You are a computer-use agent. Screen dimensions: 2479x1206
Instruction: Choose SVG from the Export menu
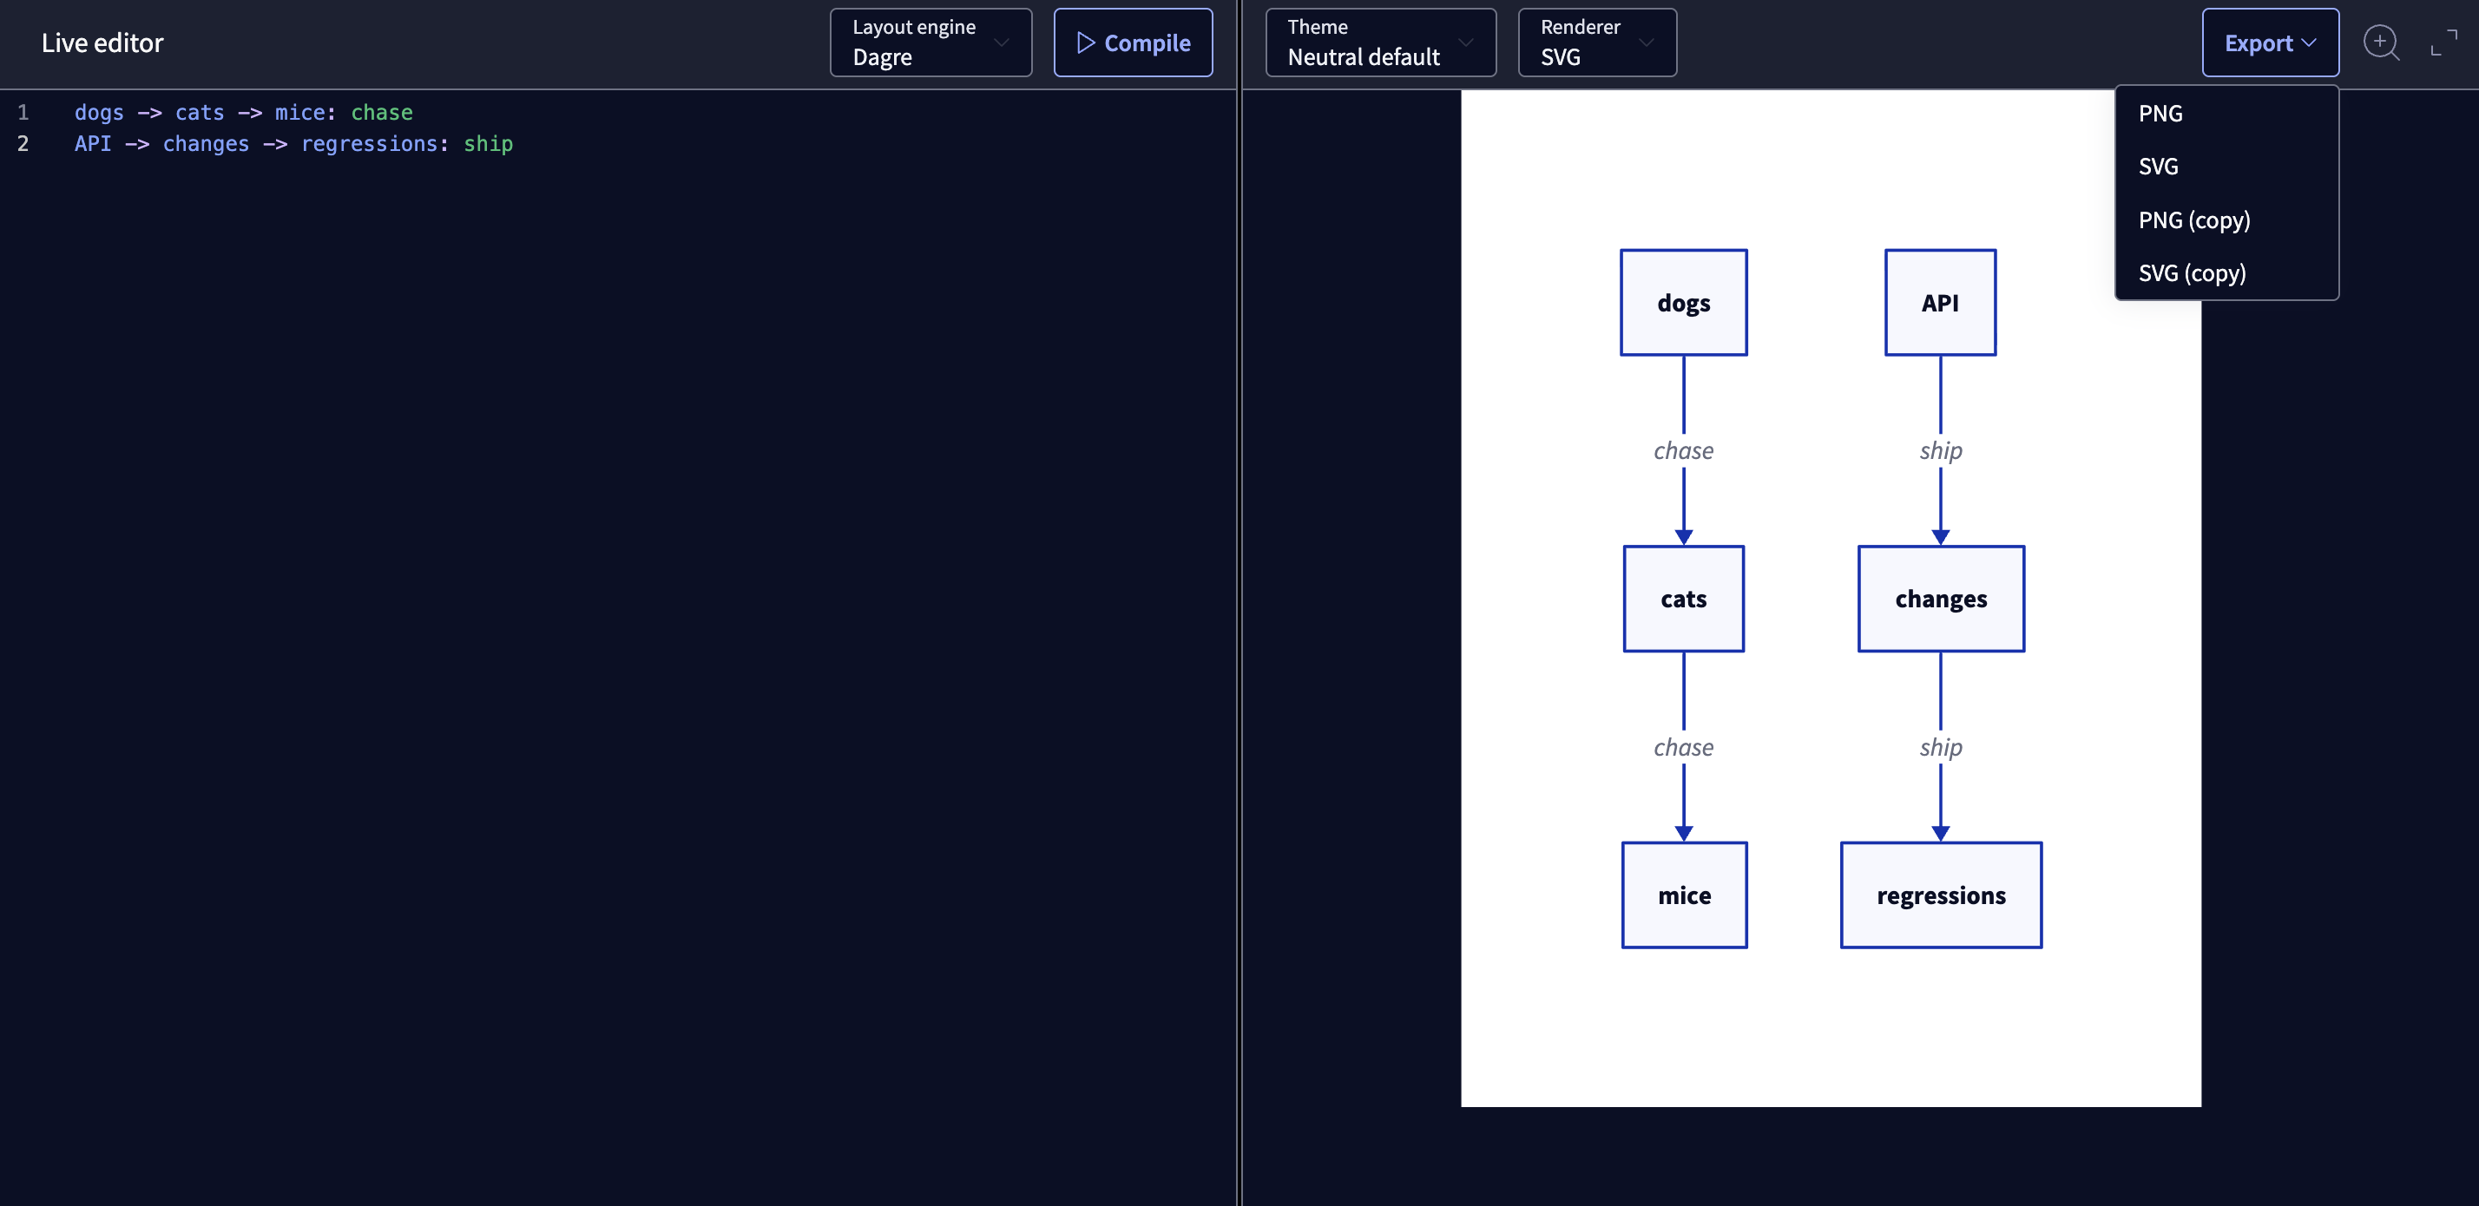(2158, 167)
